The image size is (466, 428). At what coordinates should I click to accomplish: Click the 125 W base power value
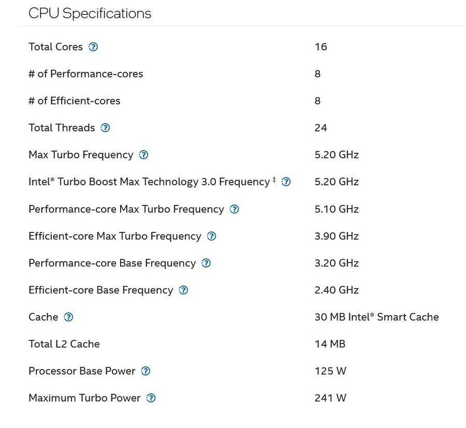click(330, 371)
